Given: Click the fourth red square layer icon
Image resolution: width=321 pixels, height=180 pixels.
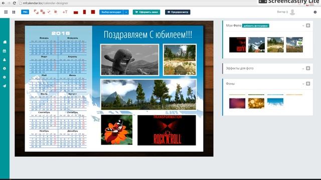Looking at the screenshot, I should 56,12.
